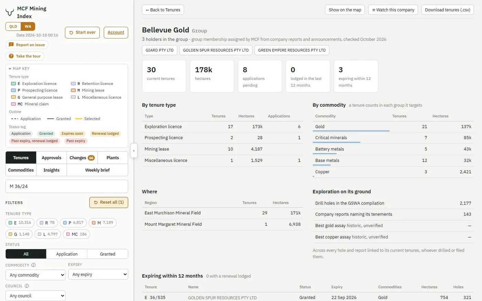482x301 pixels.
Task: Toggle the G 1,148 tenure type filter
Action: pos(19,234)
